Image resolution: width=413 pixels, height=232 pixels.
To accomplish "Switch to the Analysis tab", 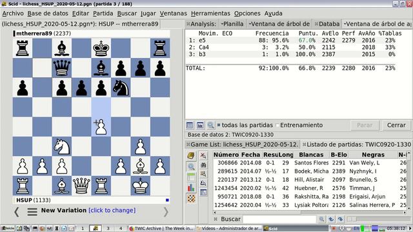I will 201,24.
